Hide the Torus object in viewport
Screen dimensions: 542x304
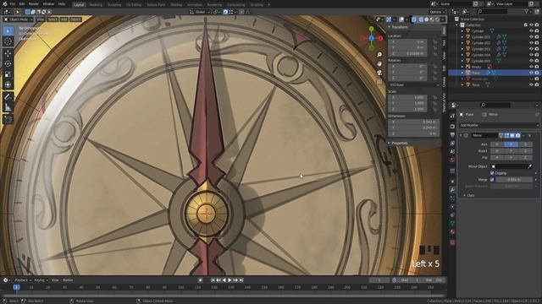(x=531, y=84)
